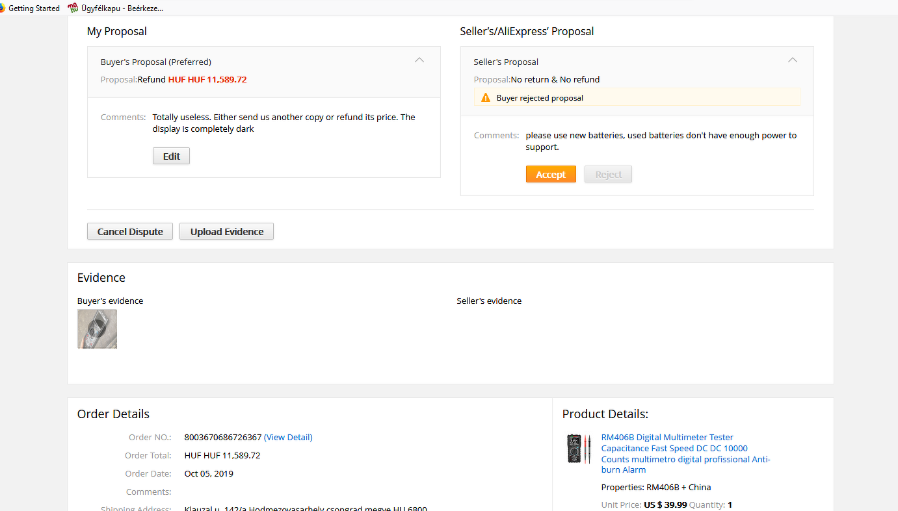Open the Getting Started bookmark
This screenshot has width=898, height=511.
[x=34, y=8]
